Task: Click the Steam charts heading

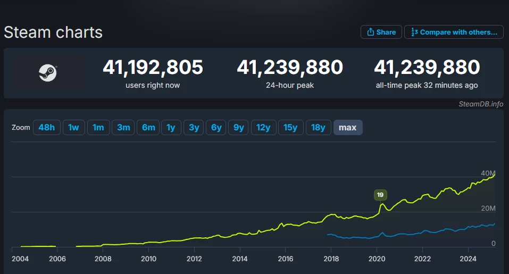Action: [53, 32]
